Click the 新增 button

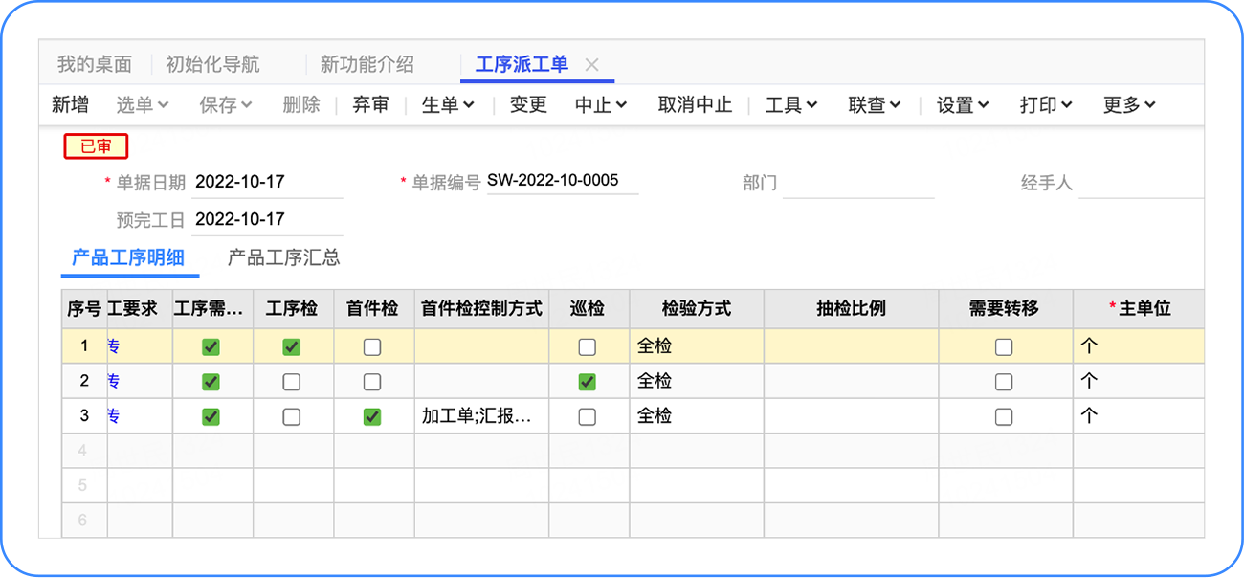click(x=70, y=105)
